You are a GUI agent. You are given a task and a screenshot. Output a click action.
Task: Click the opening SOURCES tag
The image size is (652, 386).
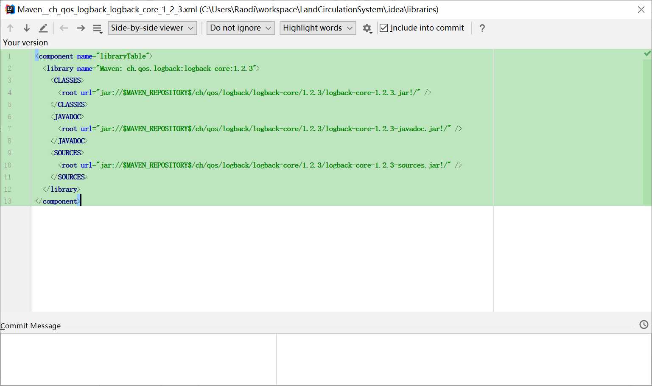click(x=67, y=153)
